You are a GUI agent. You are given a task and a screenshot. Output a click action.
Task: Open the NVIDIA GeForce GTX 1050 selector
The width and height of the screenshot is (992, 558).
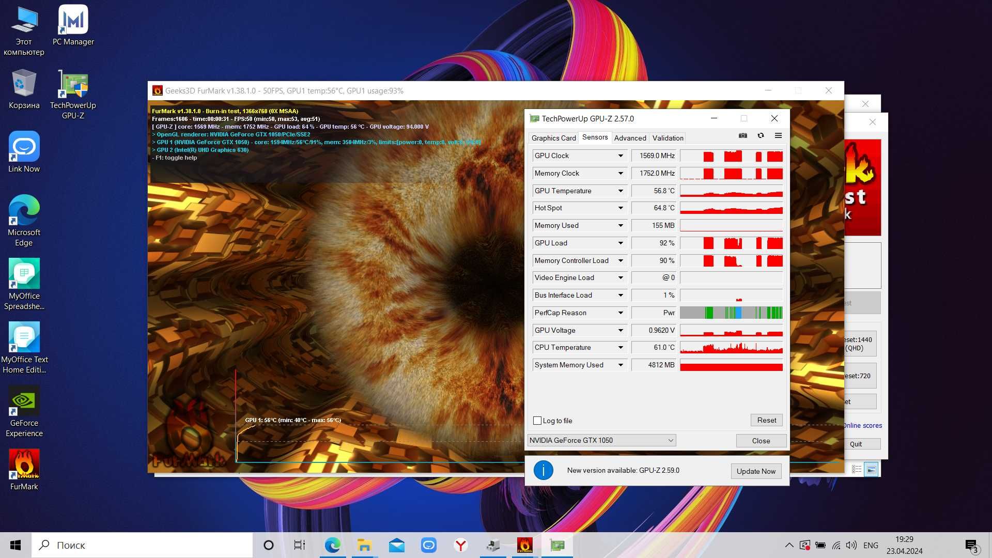click(601, 440)
